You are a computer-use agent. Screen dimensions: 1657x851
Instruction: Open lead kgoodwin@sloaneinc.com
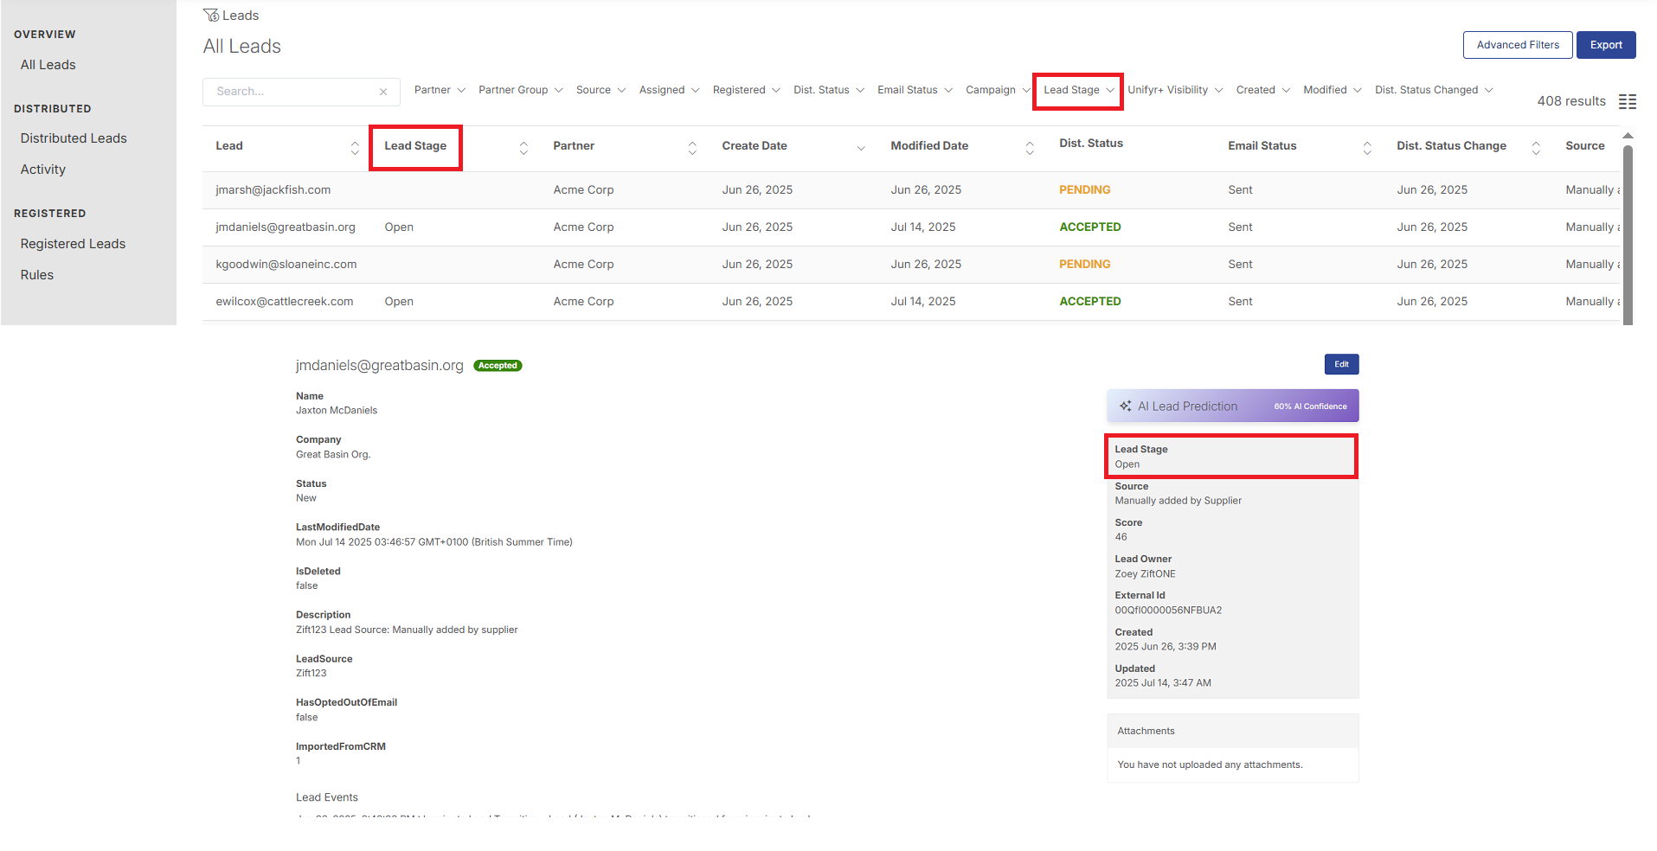286,265
